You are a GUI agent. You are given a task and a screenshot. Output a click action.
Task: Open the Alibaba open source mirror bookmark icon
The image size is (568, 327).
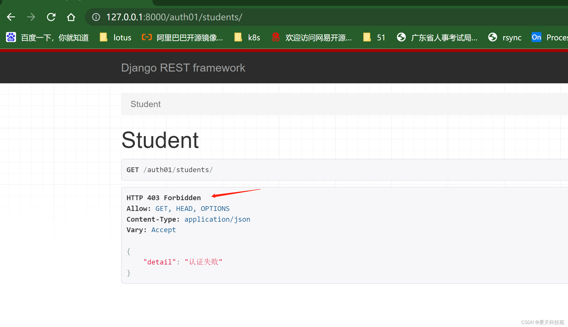[147, 37]
